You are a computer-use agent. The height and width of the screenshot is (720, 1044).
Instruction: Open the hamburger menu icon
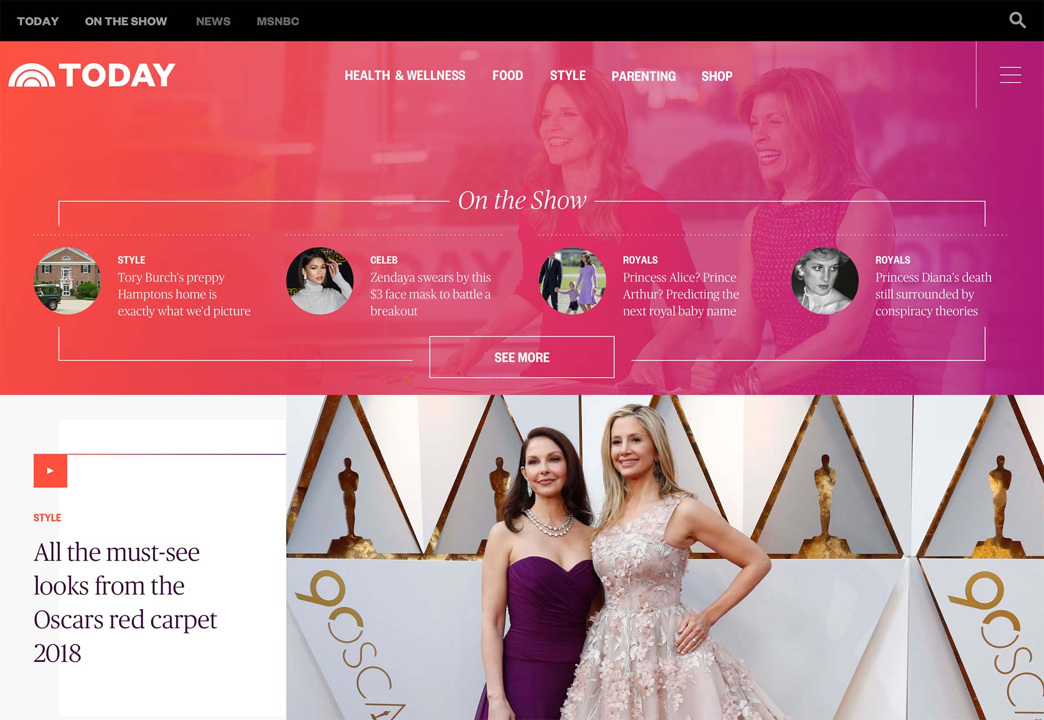1010,75
